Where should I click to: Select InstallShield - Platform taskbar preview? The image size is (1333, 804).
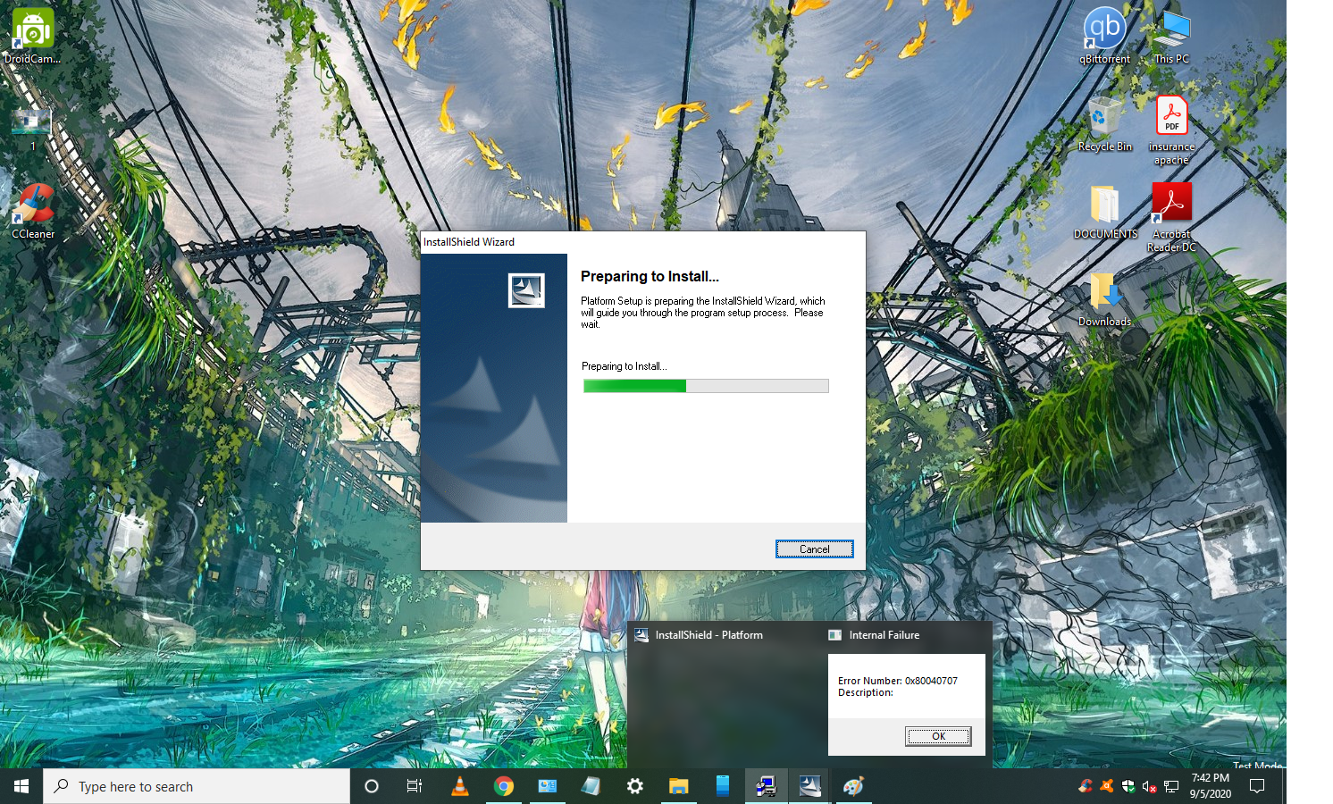[x=723, y=696]
